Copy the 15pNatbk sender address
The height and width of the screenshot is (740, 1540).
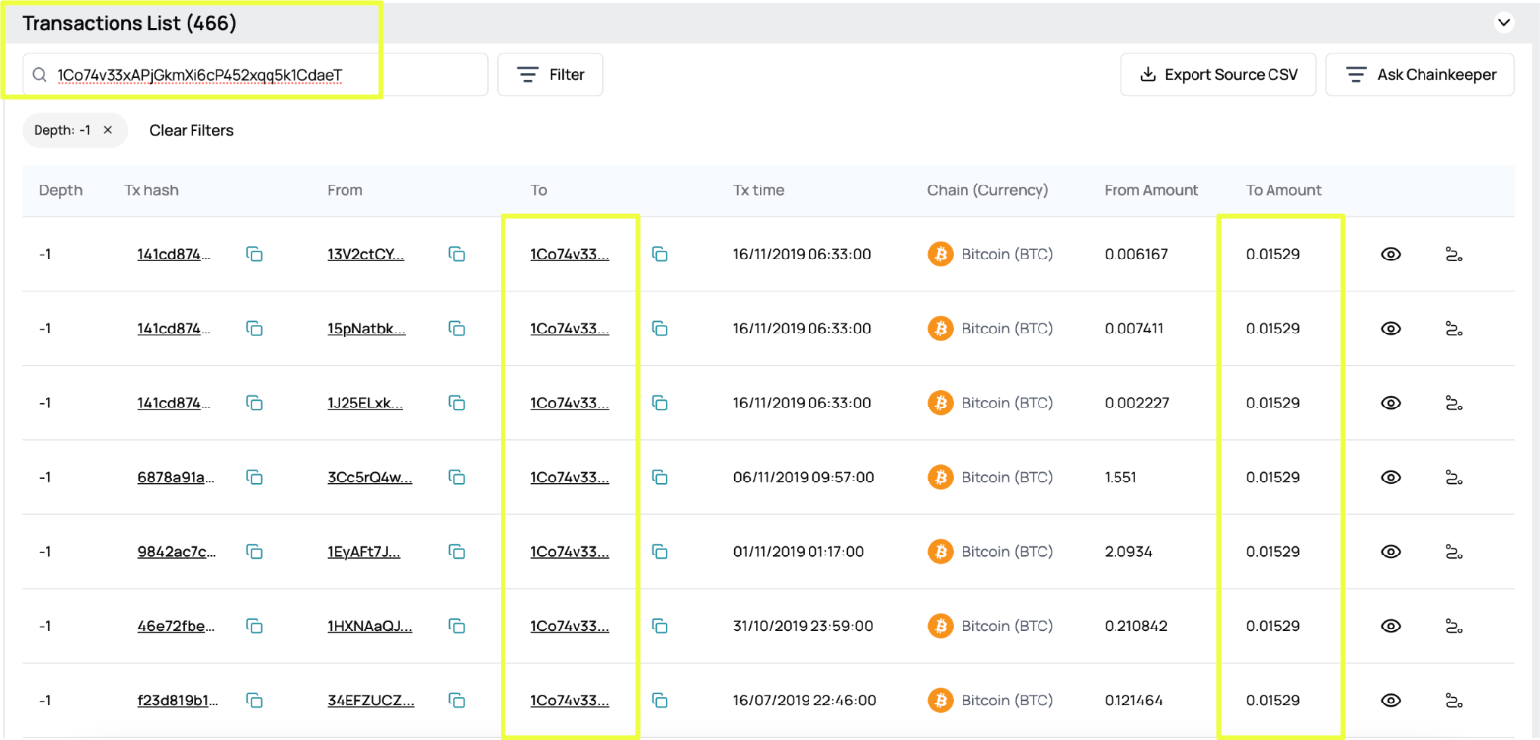click(457, 329)
